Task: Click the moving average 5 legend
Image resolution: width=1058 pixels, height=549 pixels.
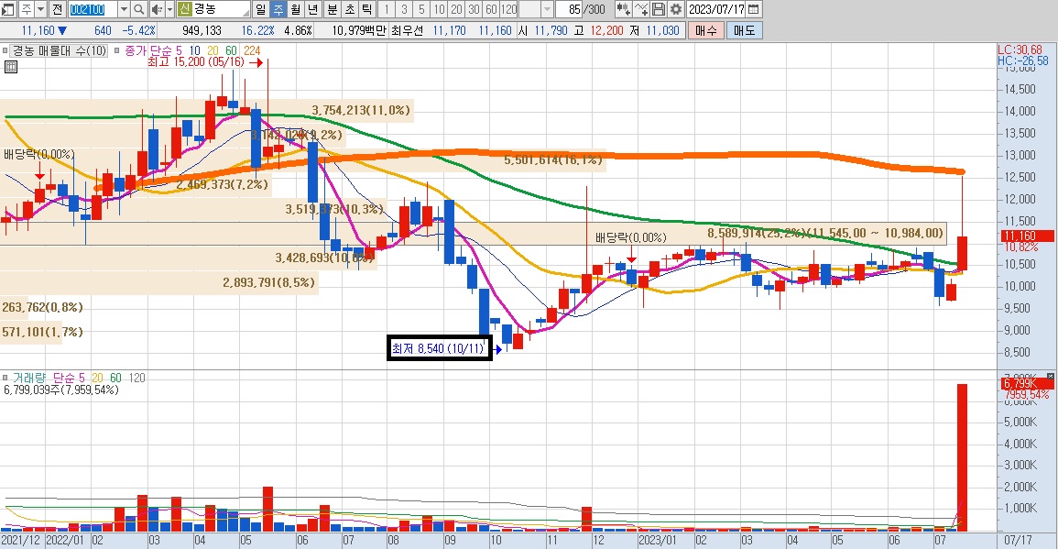Action: pyautogui.click(x=179, y=50)
